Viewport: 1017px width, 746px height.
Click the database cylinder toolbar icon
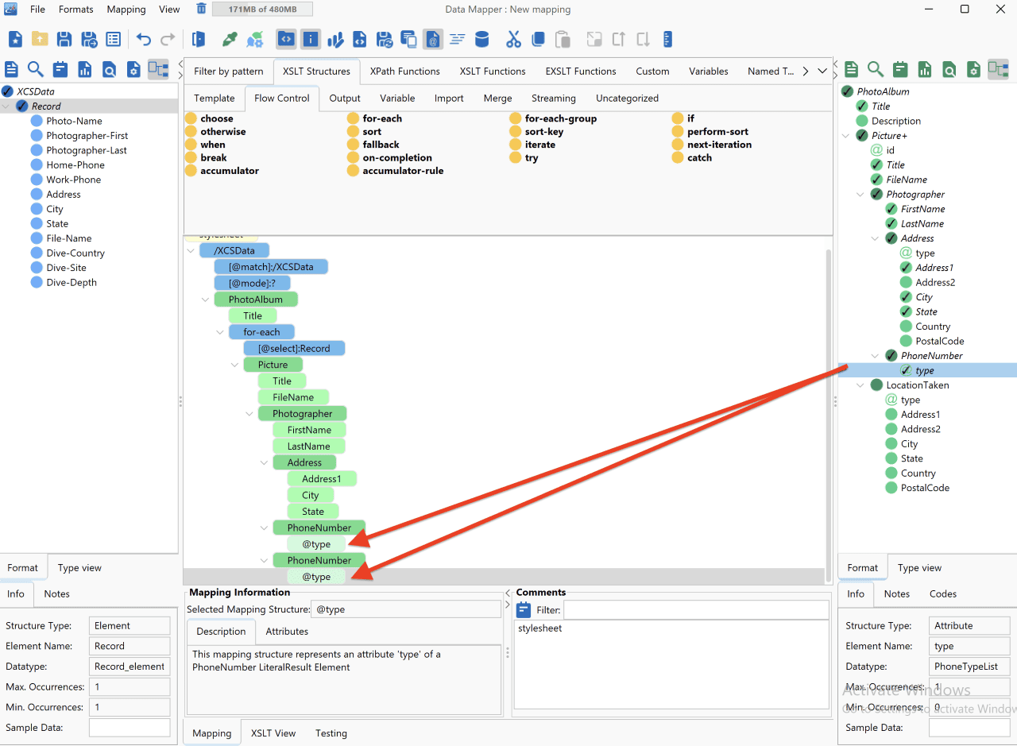click(481, 39)
